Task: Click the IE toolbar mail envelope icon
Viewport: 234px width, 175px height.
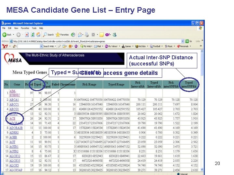Action: (x=80, y=35)
